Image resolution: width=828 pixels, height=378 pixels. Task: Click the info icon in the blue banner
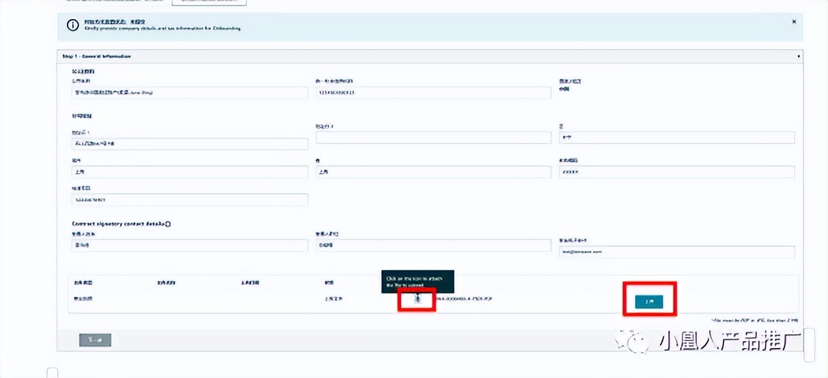[x=72, y=25]
